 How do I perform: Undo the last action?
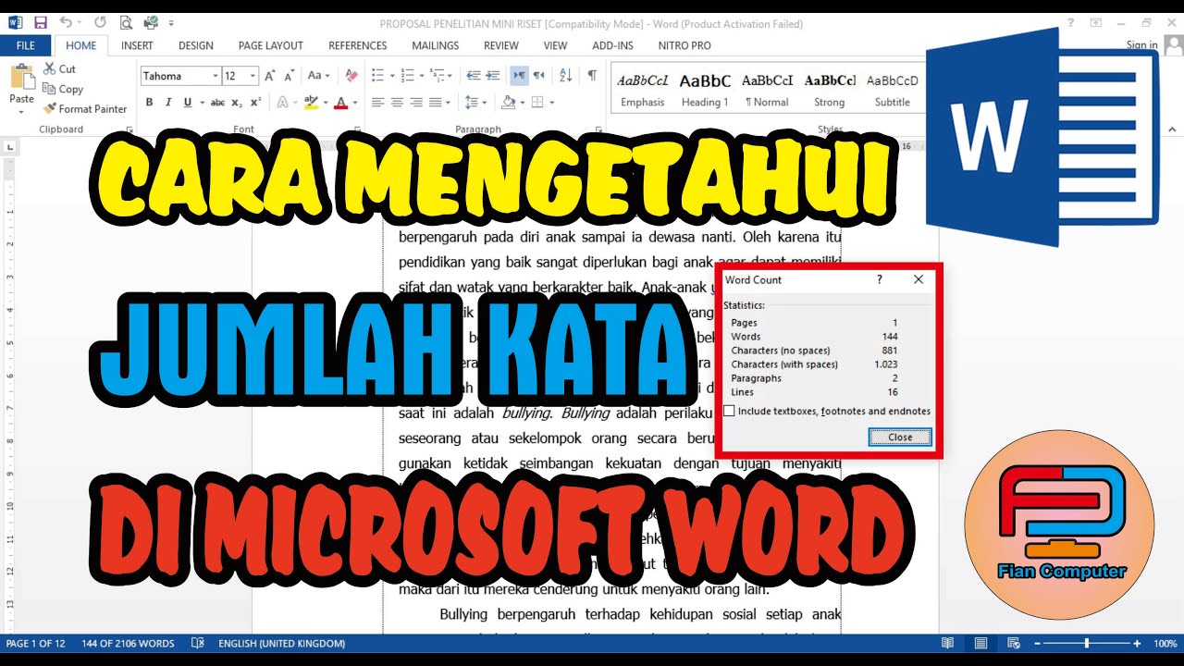tap(66, 22)
